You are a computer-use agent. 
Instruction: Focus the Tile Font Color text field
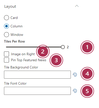pyautogui.click(x=37, y=91)
